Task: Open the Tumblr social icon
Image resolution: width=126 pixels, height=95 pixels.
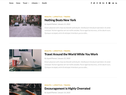Action: coord(107,3)
